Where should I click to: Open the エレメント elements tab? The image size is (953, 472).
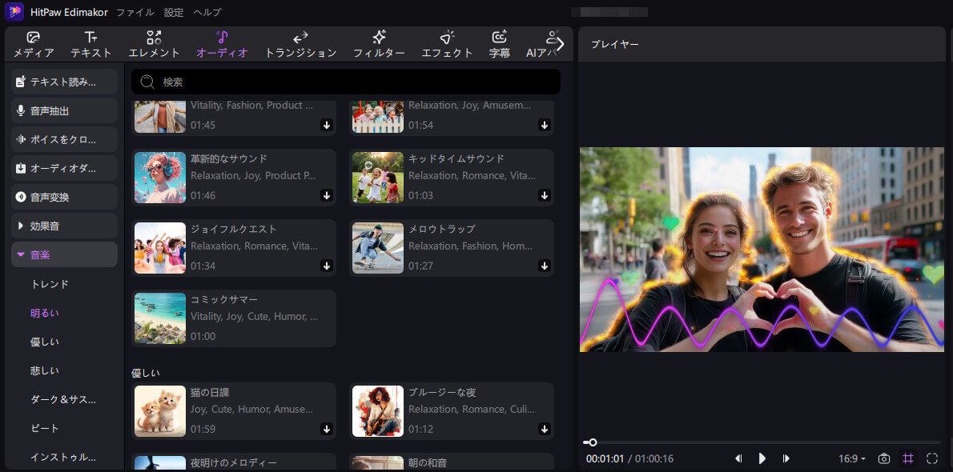(x=154, y=44)
